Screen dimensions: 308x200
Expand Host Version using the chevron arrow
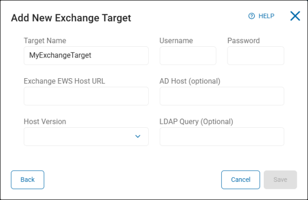137,136
